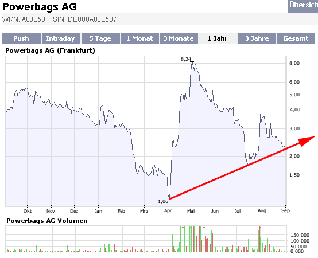Click the Aug month axis label
318x258 pixels.
point(262,210)
